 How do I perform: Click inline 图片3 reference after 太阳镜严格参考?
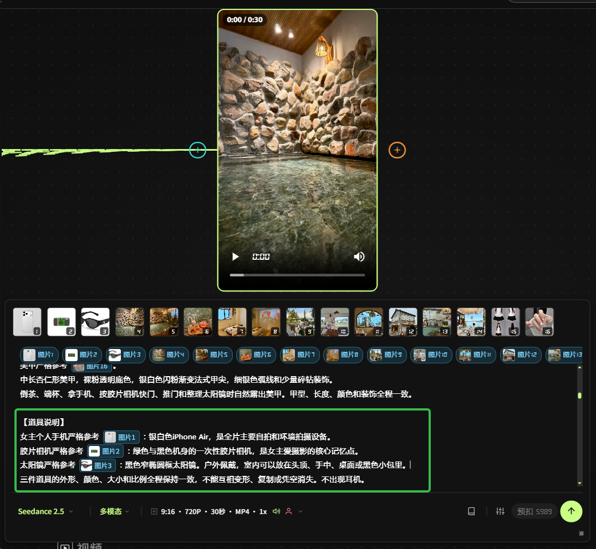click(98, 465)
